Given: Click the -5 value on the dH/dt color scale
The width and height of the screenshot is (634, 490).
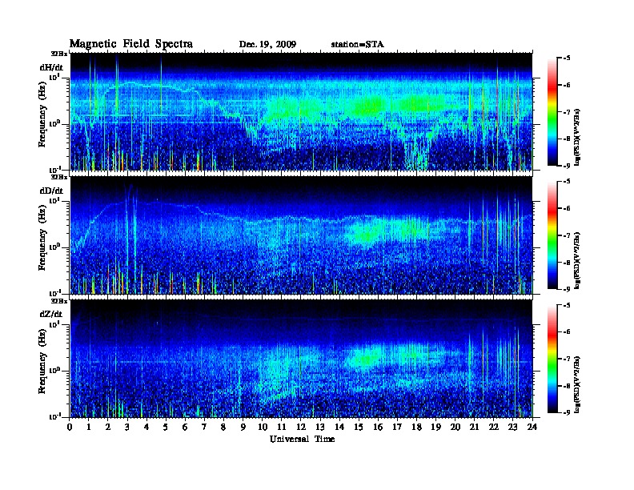Looking at the screenshot, I should (567, 58).
